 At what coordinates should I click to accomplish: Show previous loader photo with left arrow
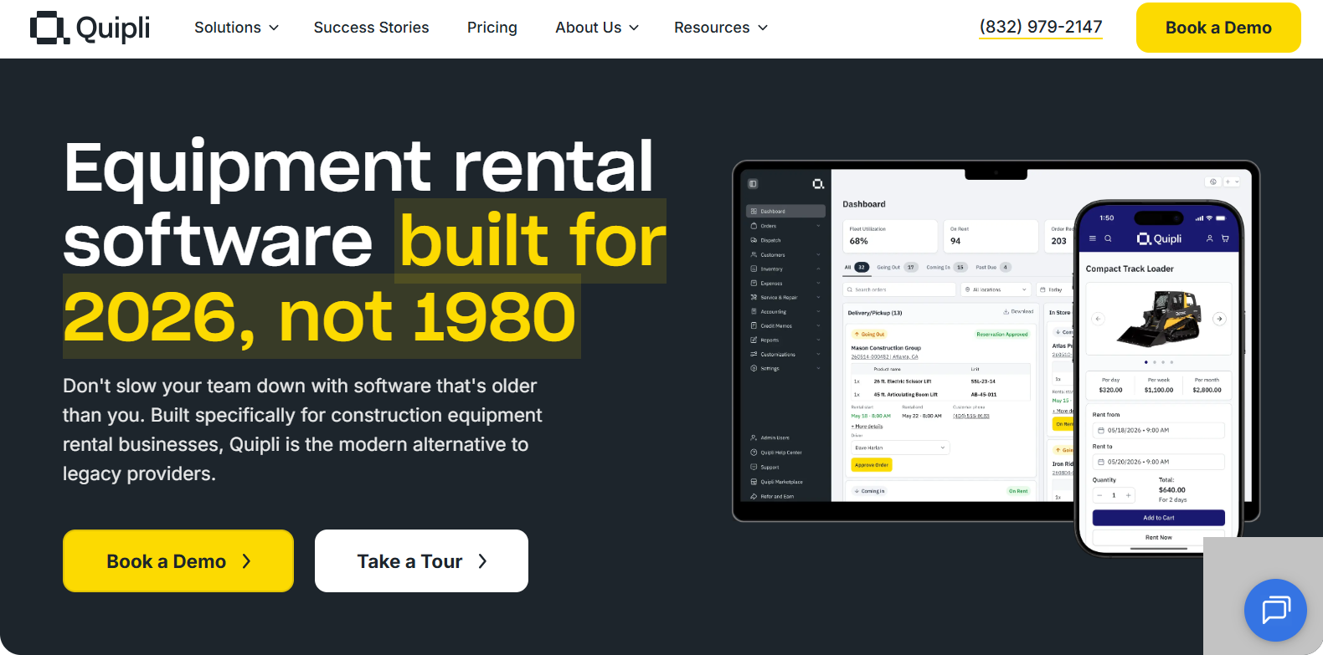1099,319
